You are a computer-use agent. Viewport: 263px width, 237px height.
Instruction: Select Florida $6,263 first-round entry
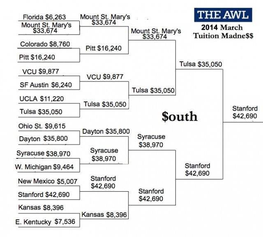point(44,17)
